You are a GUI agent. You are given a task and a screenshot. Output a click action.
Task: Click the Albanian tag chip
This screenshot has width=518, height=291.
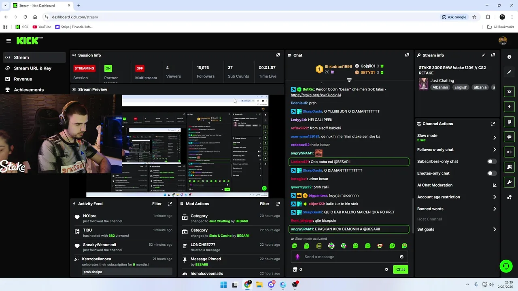pos(440,87)
